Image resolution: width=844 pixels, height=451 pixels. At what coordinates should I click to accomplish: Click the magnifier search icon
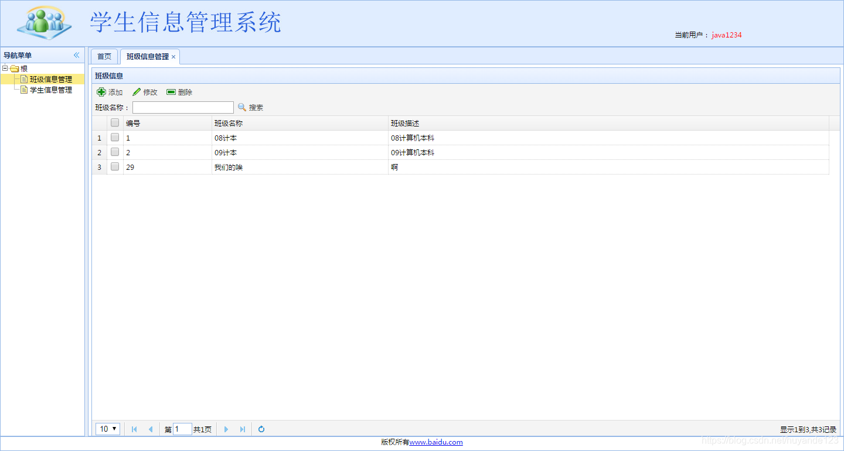click(x=242, y=107)
